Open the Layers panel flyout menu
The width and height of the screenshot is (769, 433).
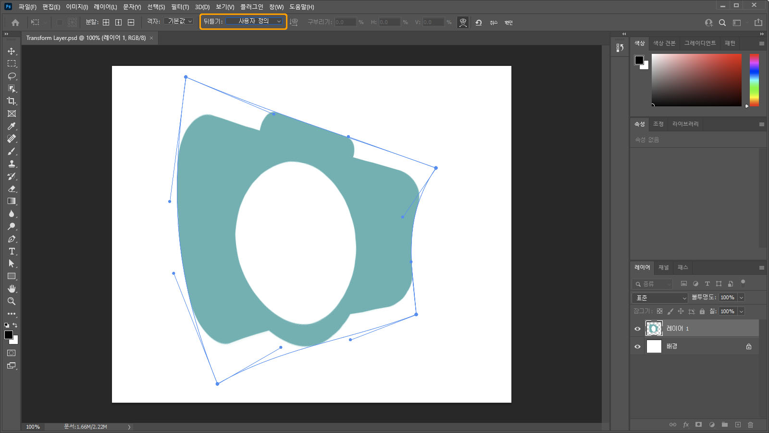761,267
